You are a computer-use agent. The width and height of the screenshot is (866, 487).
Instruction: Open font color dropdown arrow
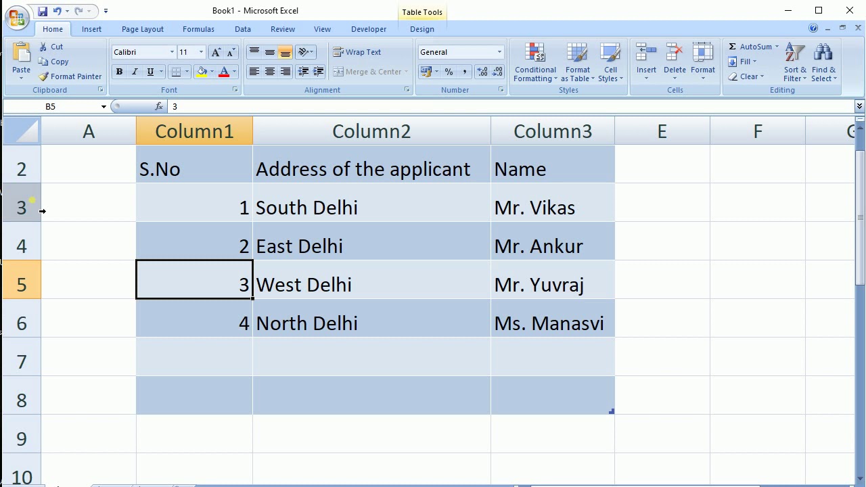(234, 72)
